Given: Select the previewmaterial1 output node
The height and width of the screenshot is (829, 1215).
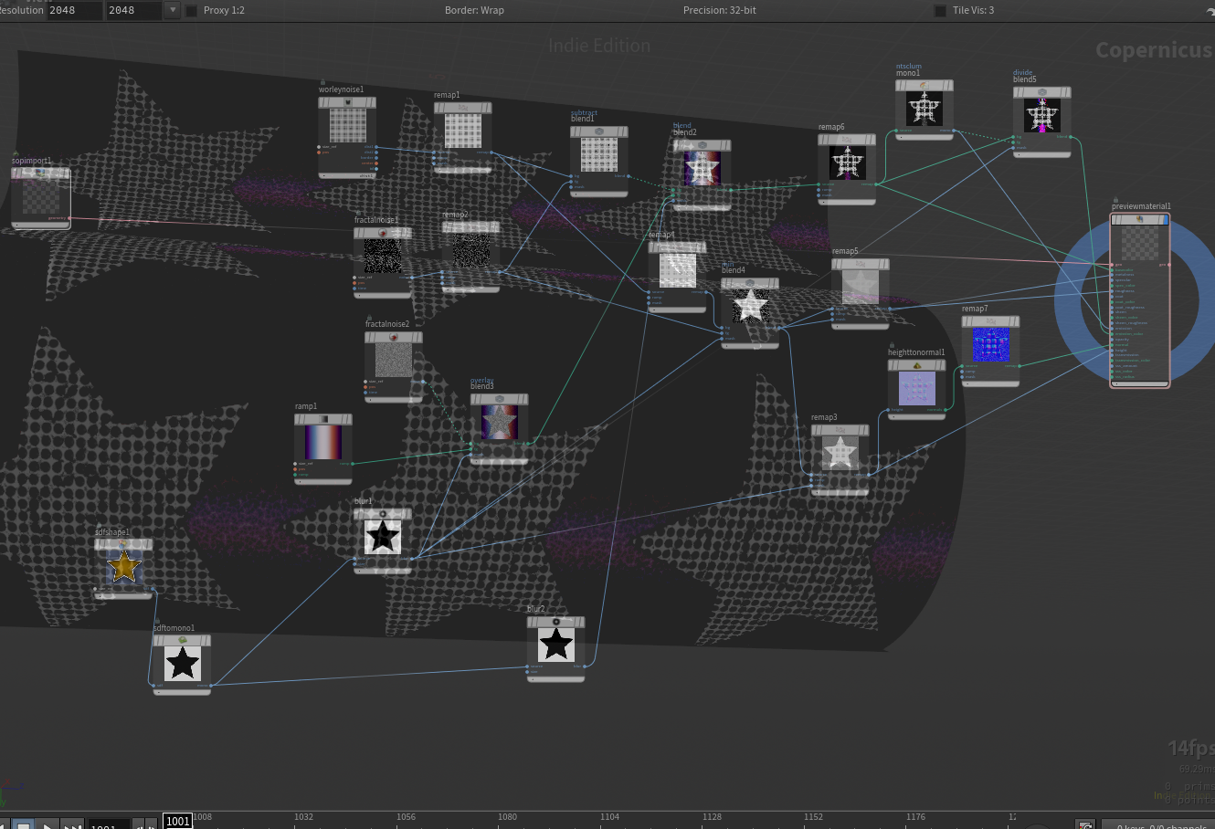Looking at the screenshot, I should [x=1140, y=301].
